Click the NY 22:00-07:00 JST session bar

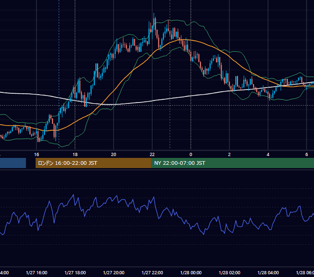(x=232, y=163)
